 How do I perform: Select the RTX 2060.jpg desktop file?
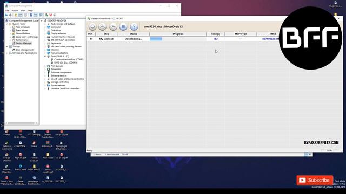34,133
